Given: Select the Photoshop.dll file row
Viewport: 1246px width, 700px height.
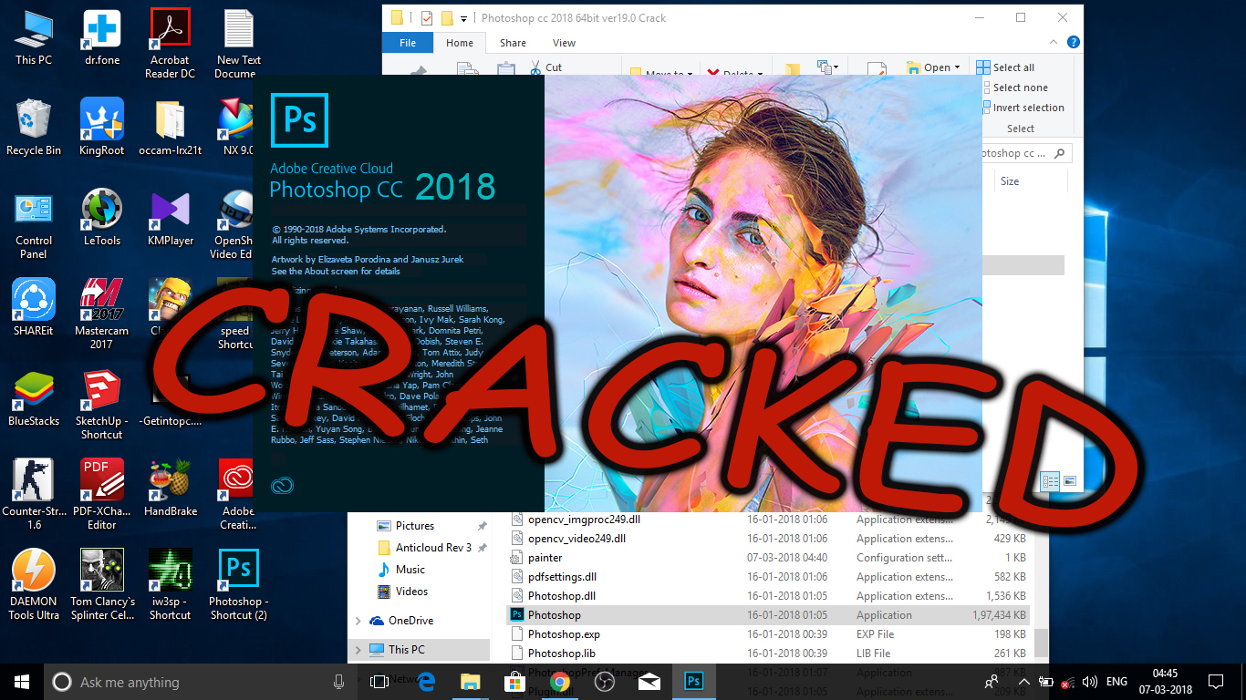Looking at the screenshot, I should click(x=768, y=596).
